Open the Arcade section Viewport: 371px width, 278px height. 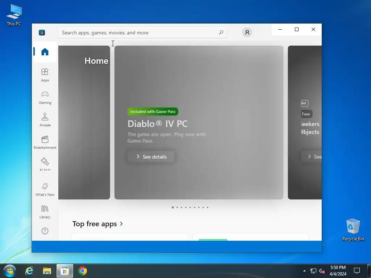(45, 120)
